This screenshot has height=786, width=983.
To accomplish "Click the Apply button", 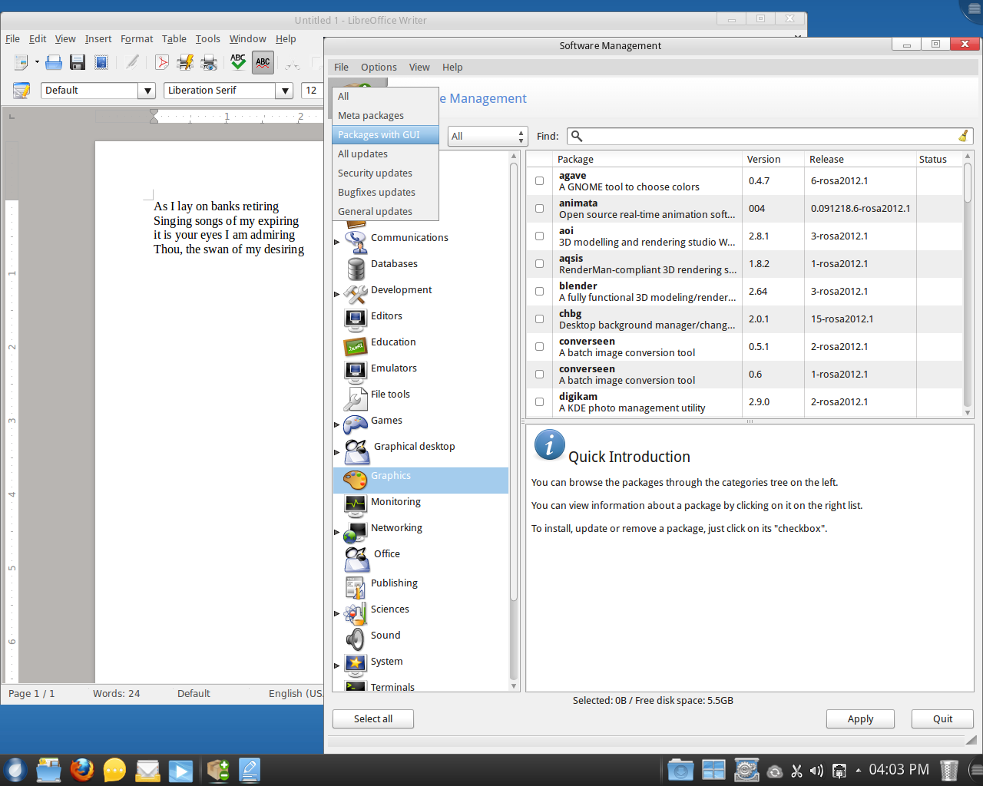I will [x=860, y=719].
